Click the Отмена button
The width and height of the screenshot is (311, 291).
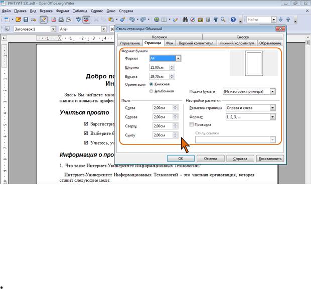pyautogui.click(x=211, y=159)
